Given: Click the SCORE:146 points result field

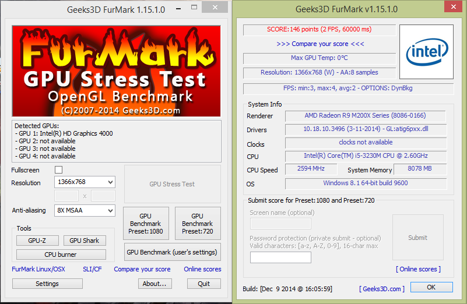Looking at the screenshot, I should (x=319, y=30).
